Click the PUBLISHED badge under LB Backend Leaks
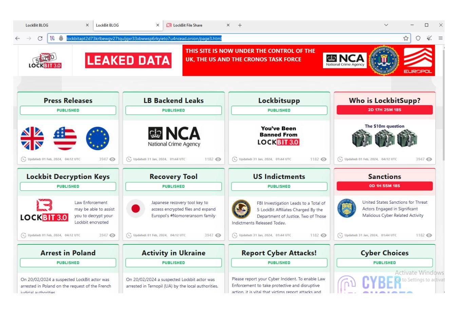The image size is (458, 322). (173, 110)
